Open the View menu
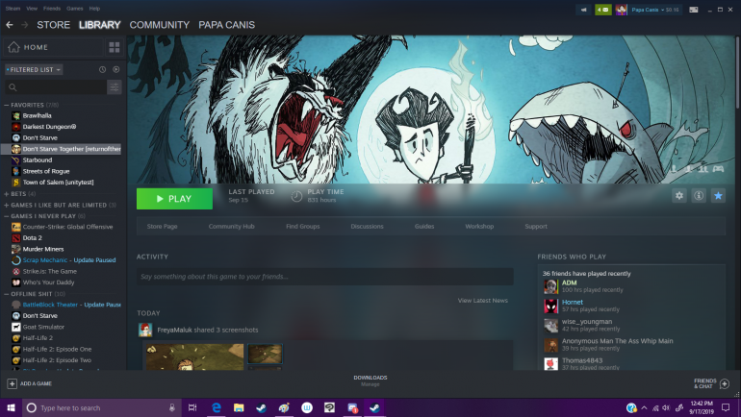This screenshot has width=741, height=417. coord(32,9)
